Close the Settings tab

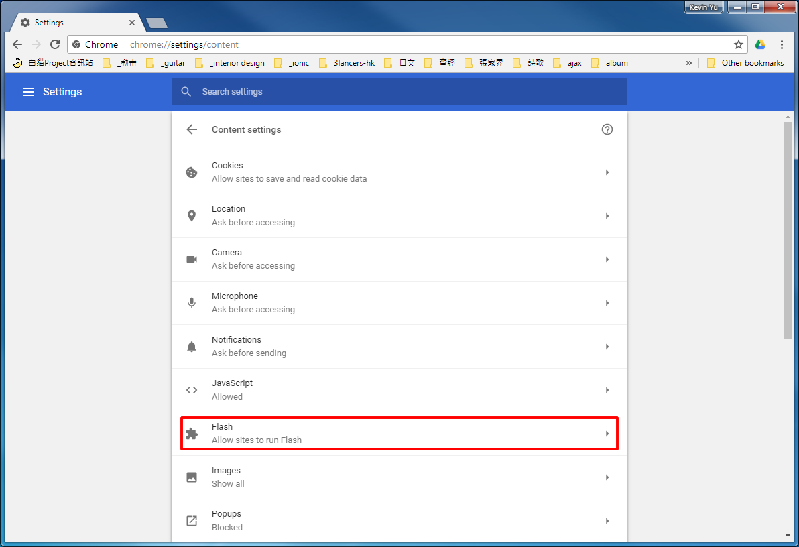132,23
